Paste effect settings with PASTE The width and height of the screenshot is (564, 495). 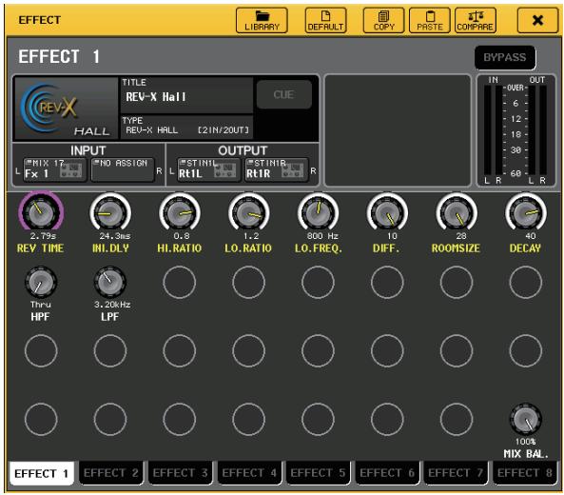[430, 21]
